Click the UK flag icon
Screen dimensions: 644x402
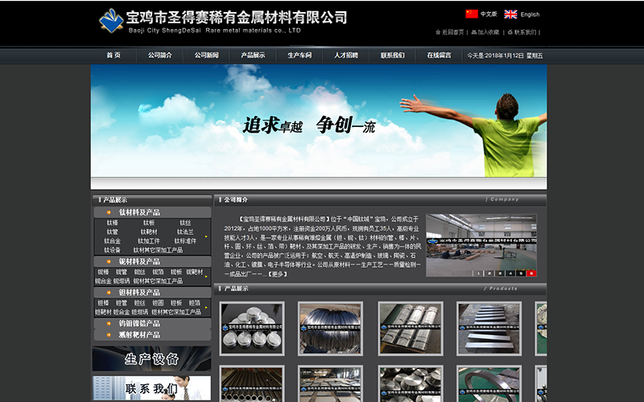click(x=510, y=14)
